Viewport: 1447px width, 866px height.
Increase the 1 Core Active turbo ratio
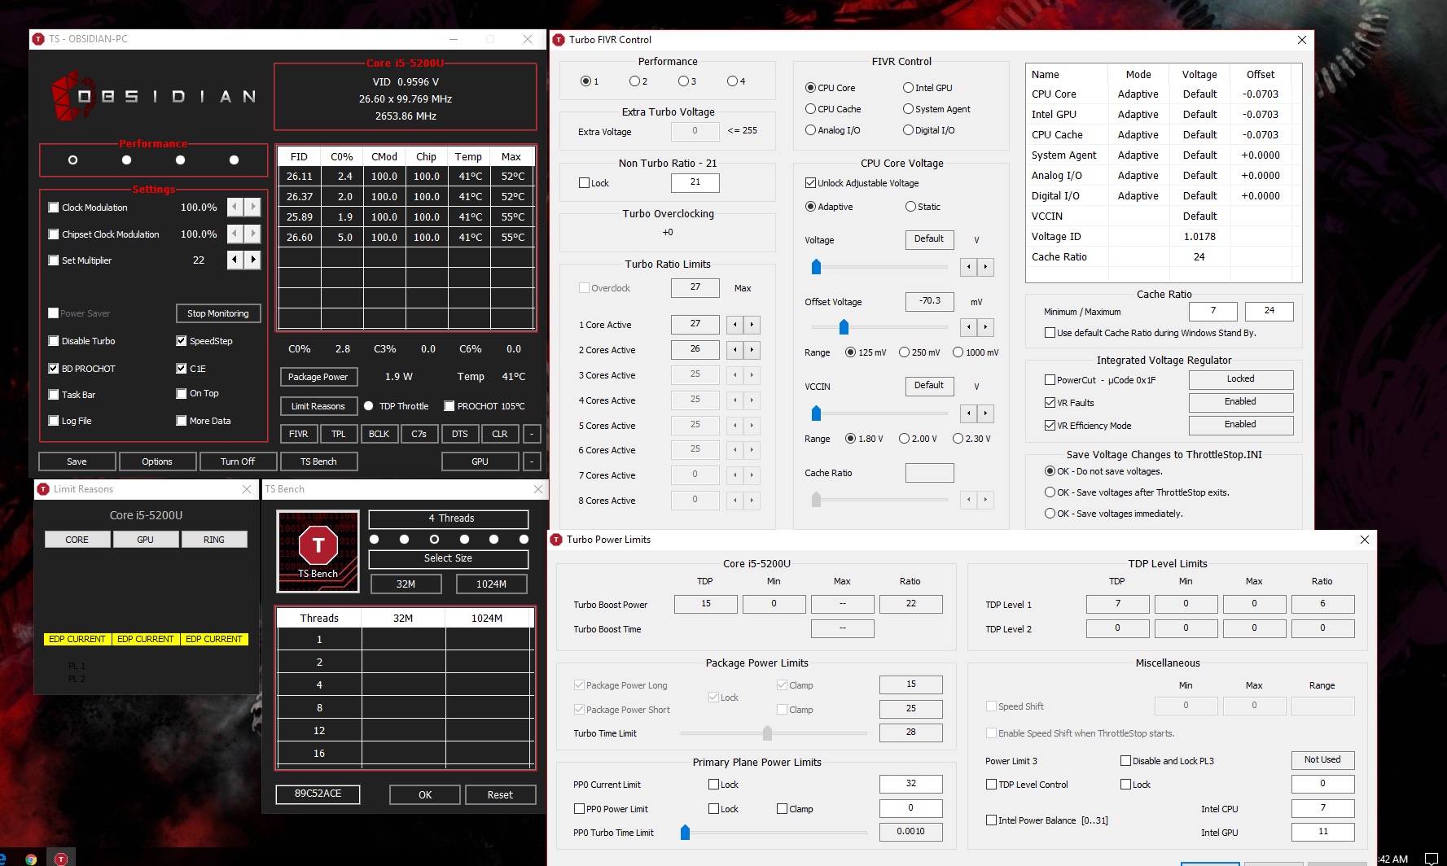pyautogui.click(x=752, y=325)
